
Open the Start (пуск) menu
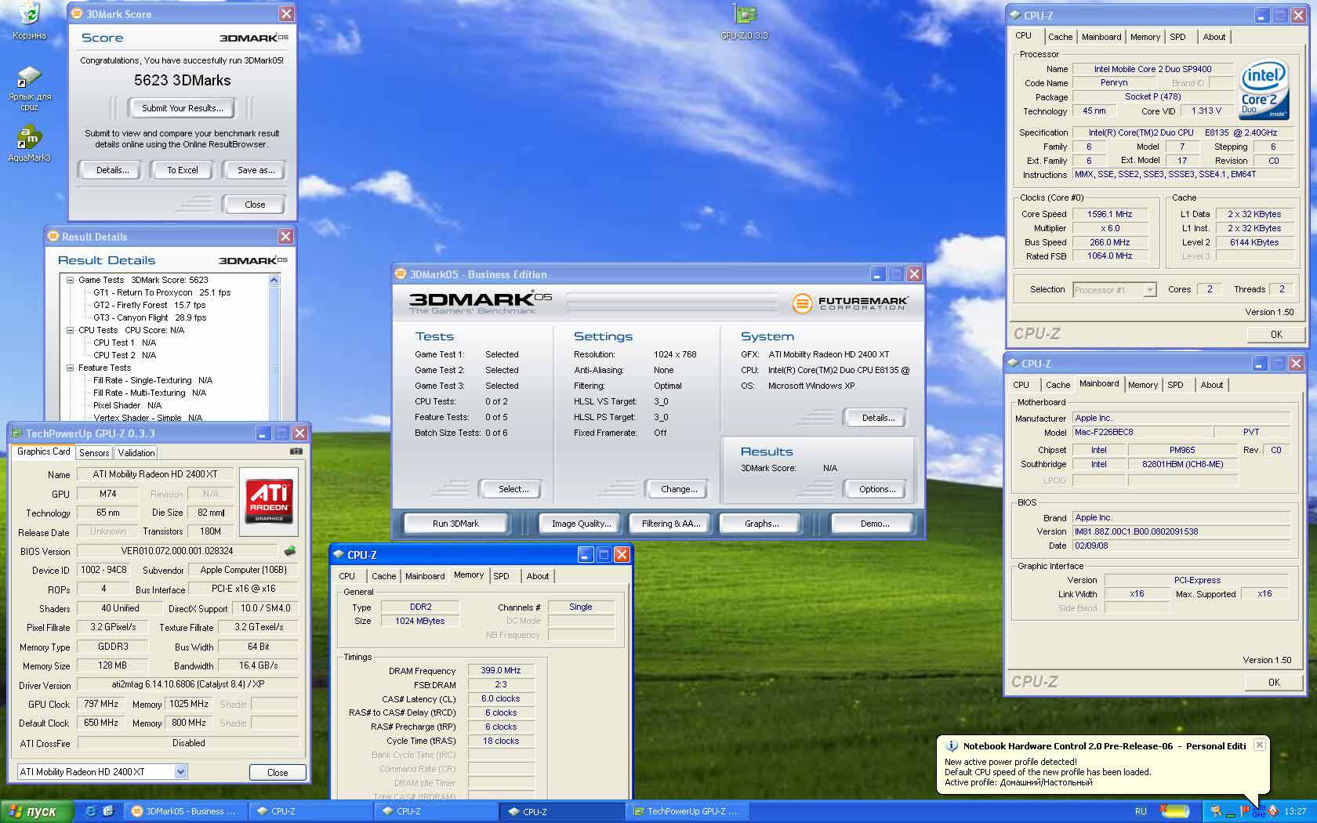click(x=37, y=811)
